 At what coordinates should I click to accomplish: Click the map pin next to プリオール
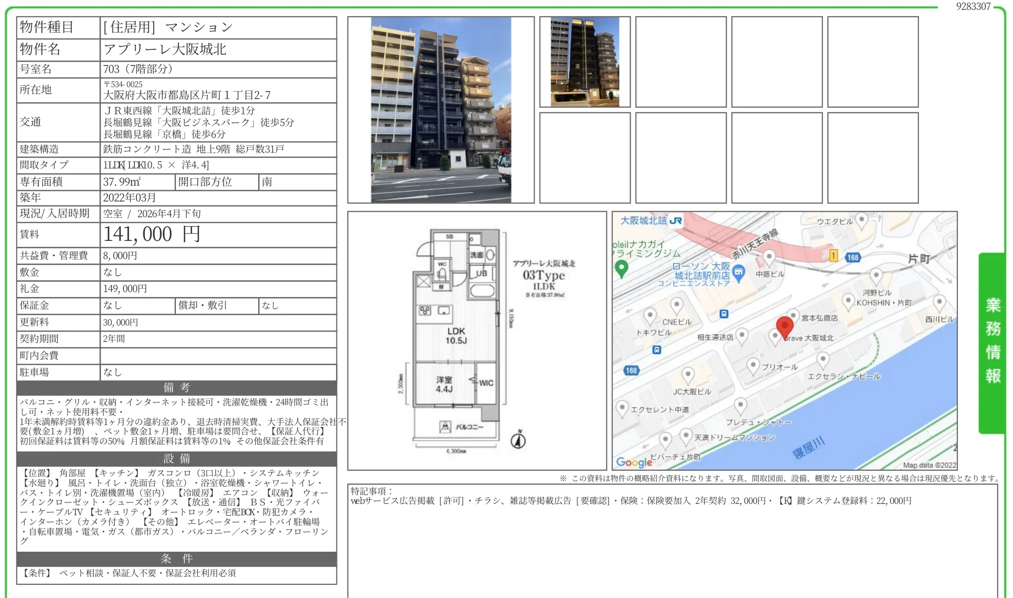753,365
